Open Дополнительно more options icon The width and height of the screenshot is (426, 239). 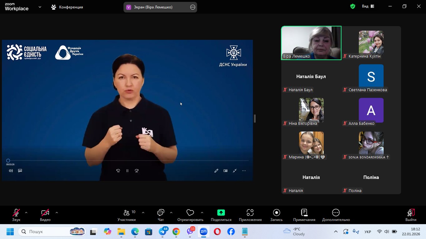pos(336,213)
